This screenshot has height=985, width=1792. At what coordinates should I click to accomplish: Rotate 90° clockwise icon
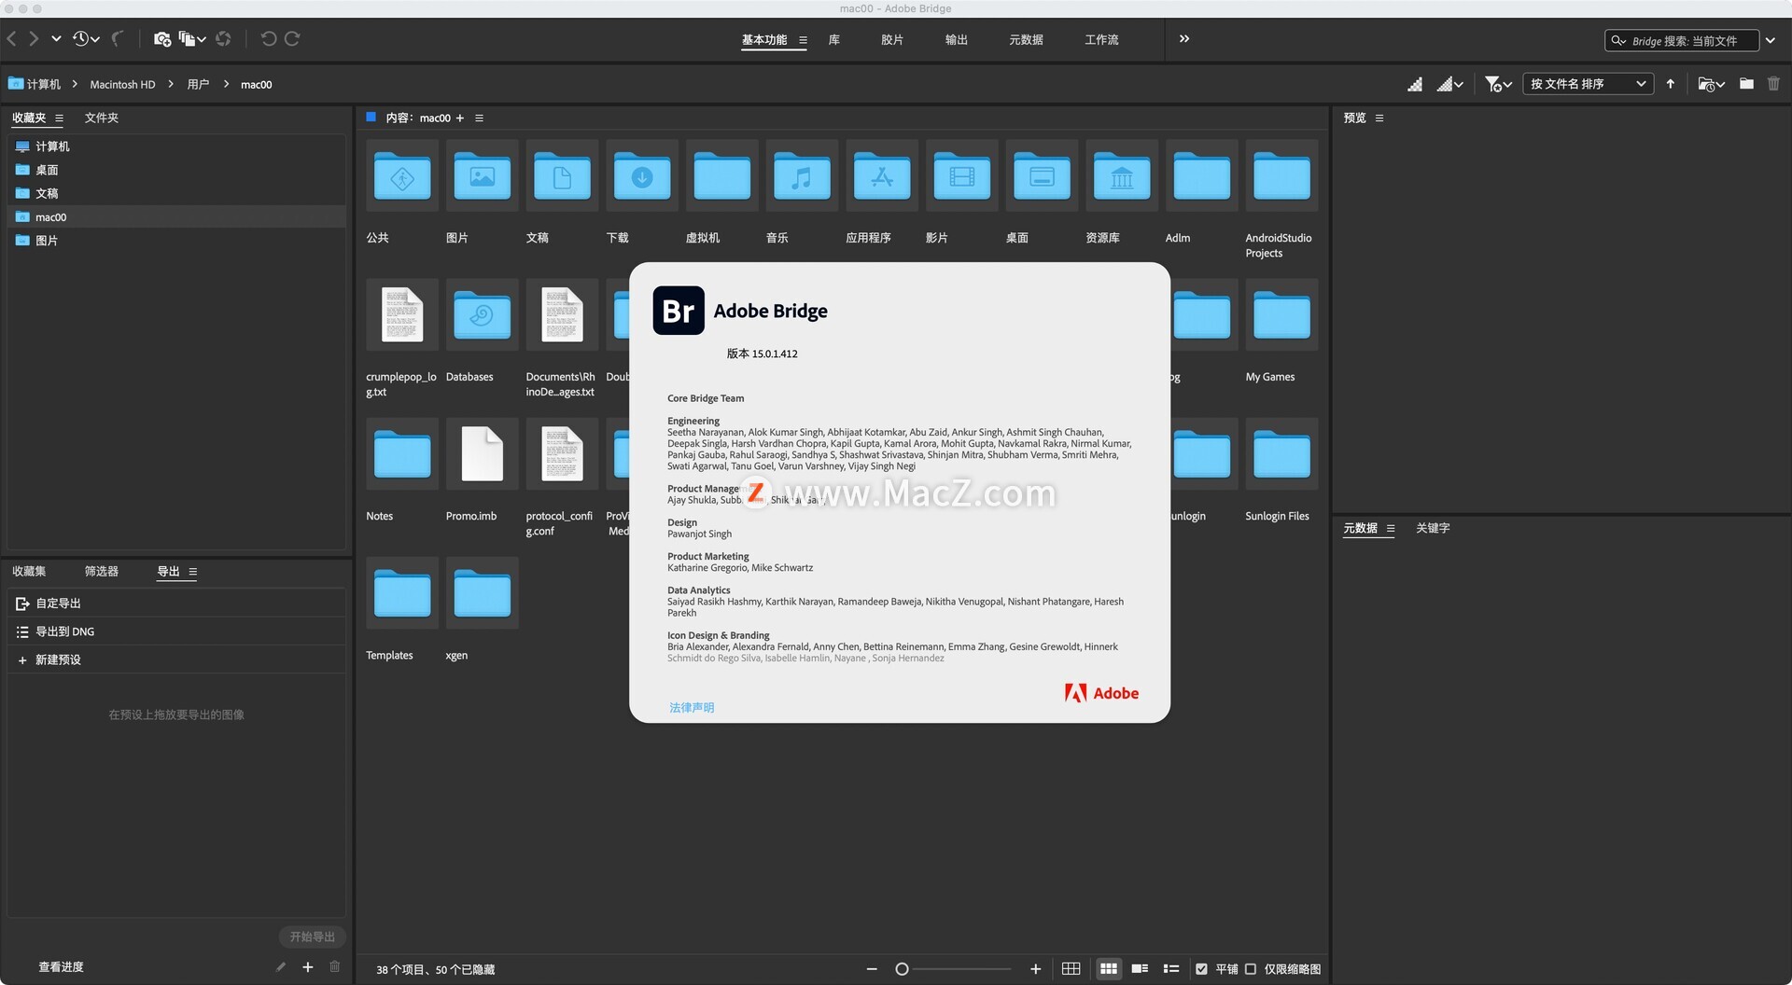(x=292, y=38)
